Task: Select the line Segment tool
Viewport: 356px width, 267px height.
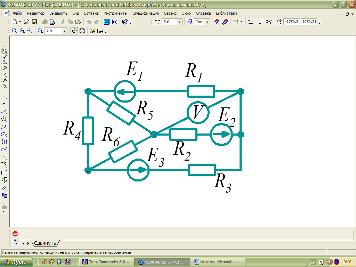Action: 5,112
